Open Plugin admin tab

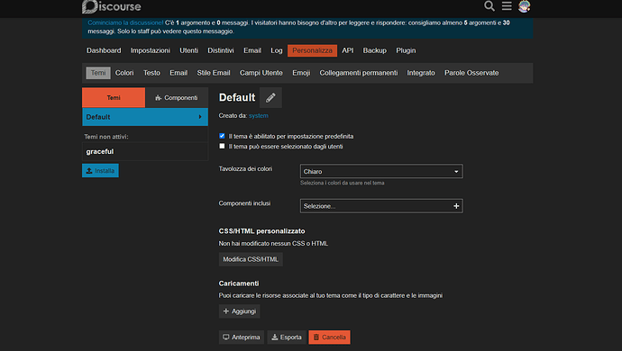click(406, 50)
